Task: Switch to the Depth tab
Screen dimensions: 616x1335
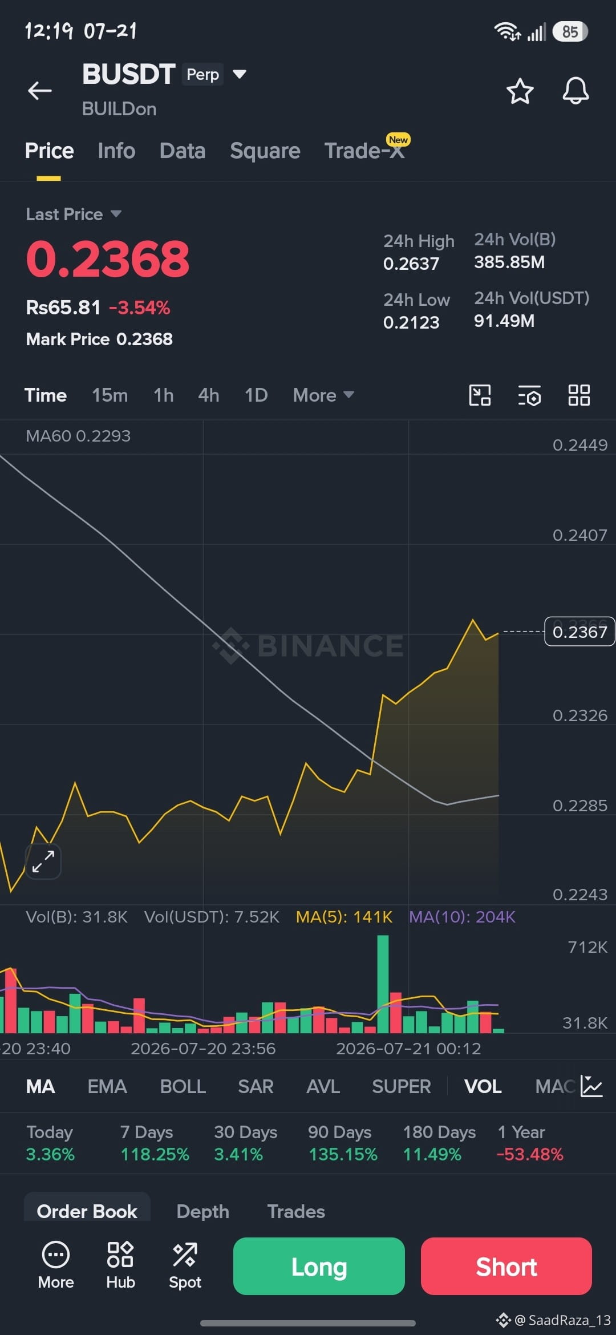Action: [202, 1211]
